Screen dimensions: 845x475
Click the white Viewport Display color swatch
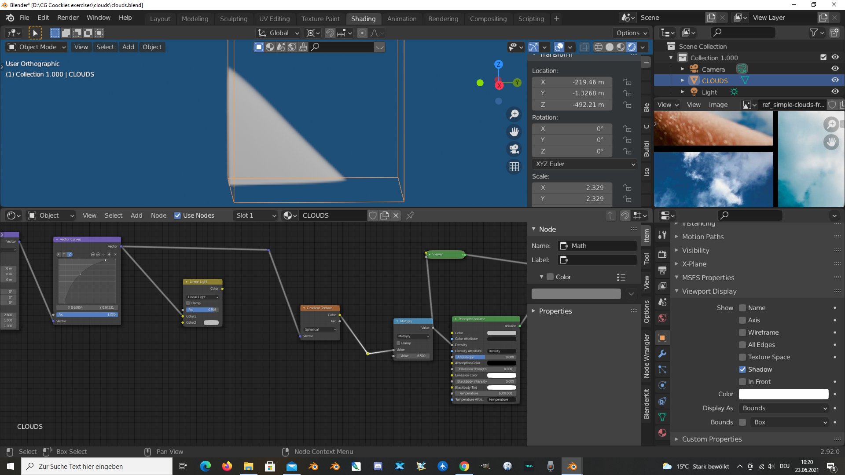pos(783,394)
